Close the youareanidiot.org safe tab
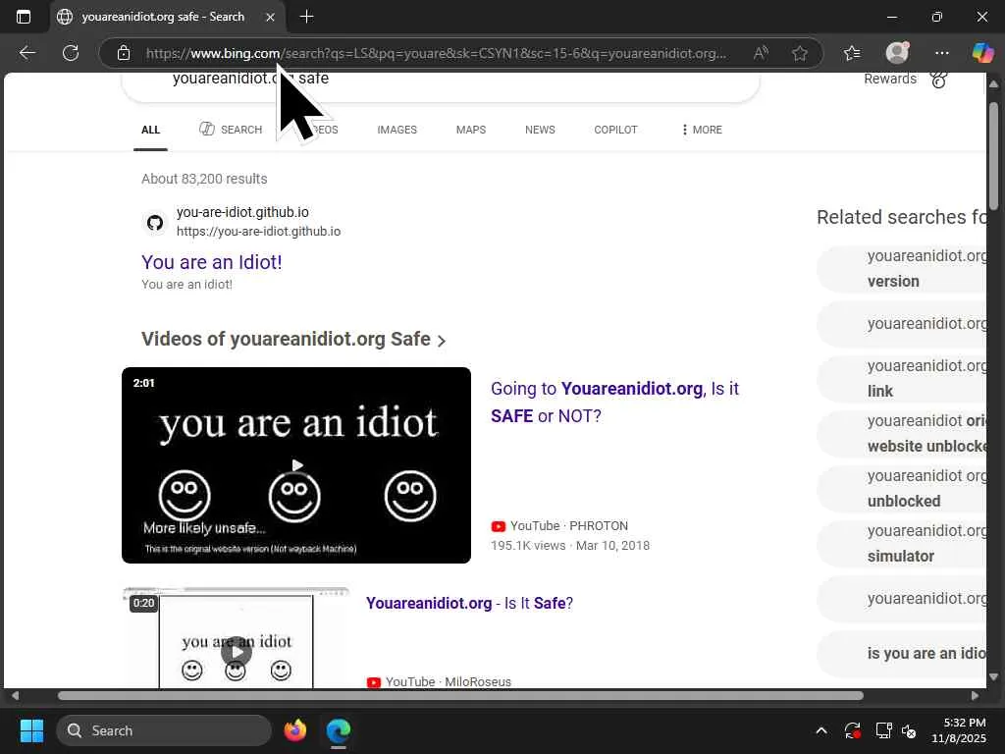This screenshot has width=1005, height=754. point(270,18)
